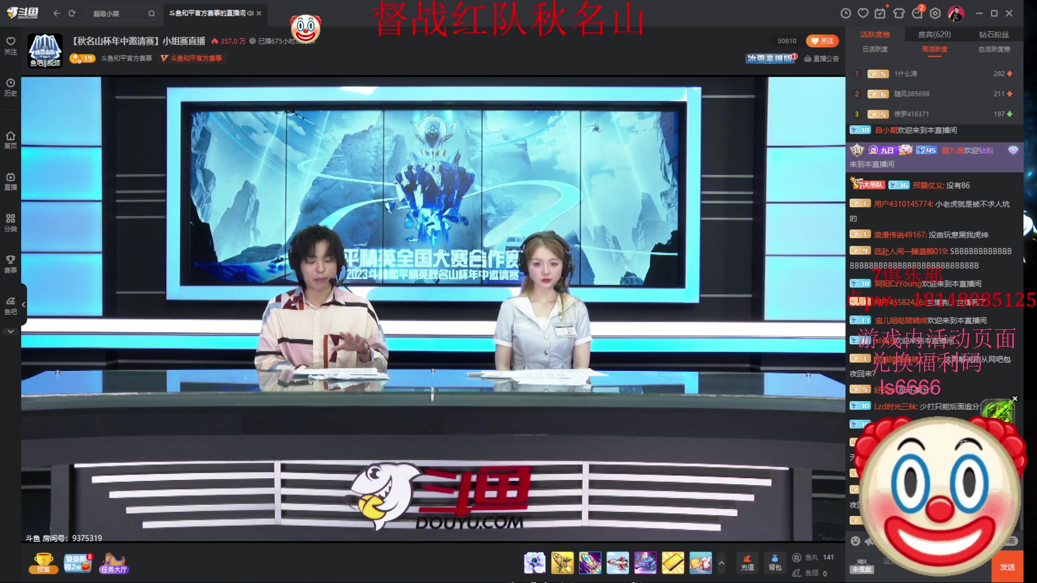
Task: Open the user avatar profile
Action: pyautogui.click(x=955, y=13)
